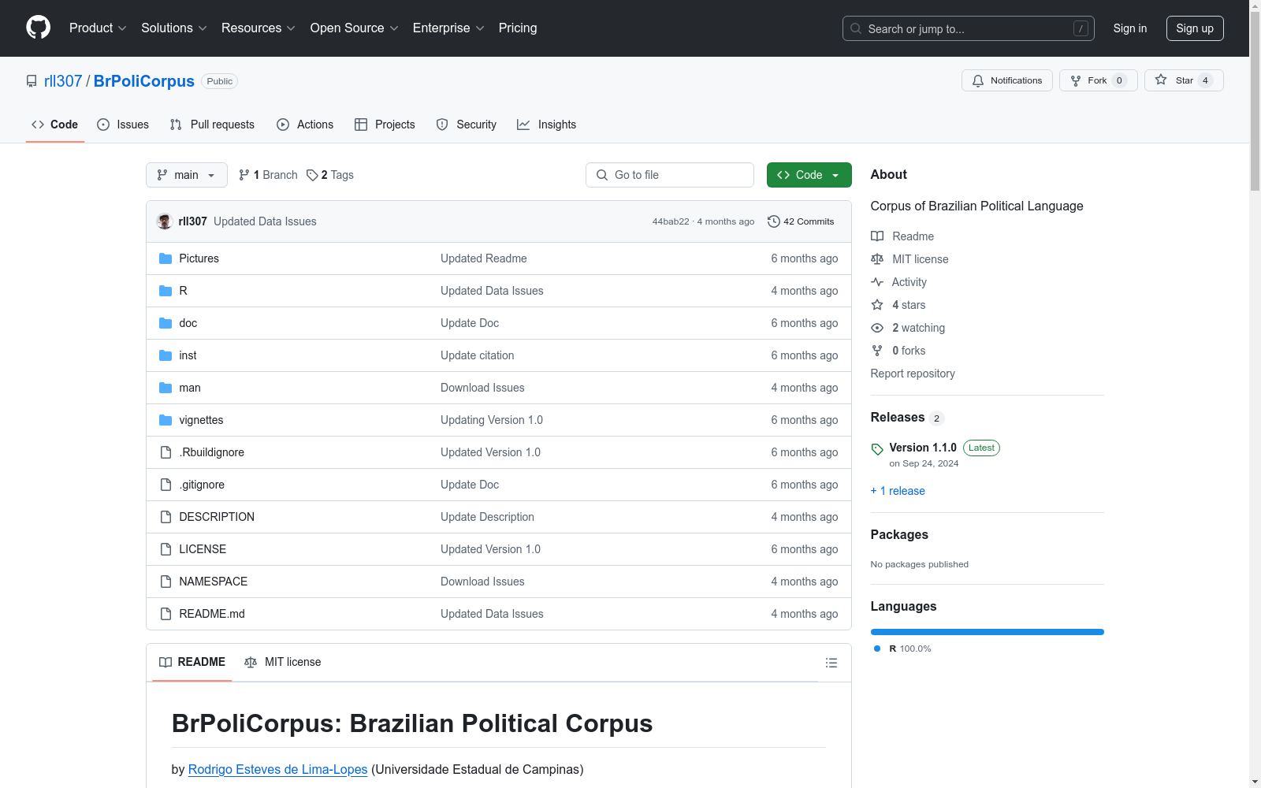
Task: Click the Activity pulse icon
Action: point(877,282)
